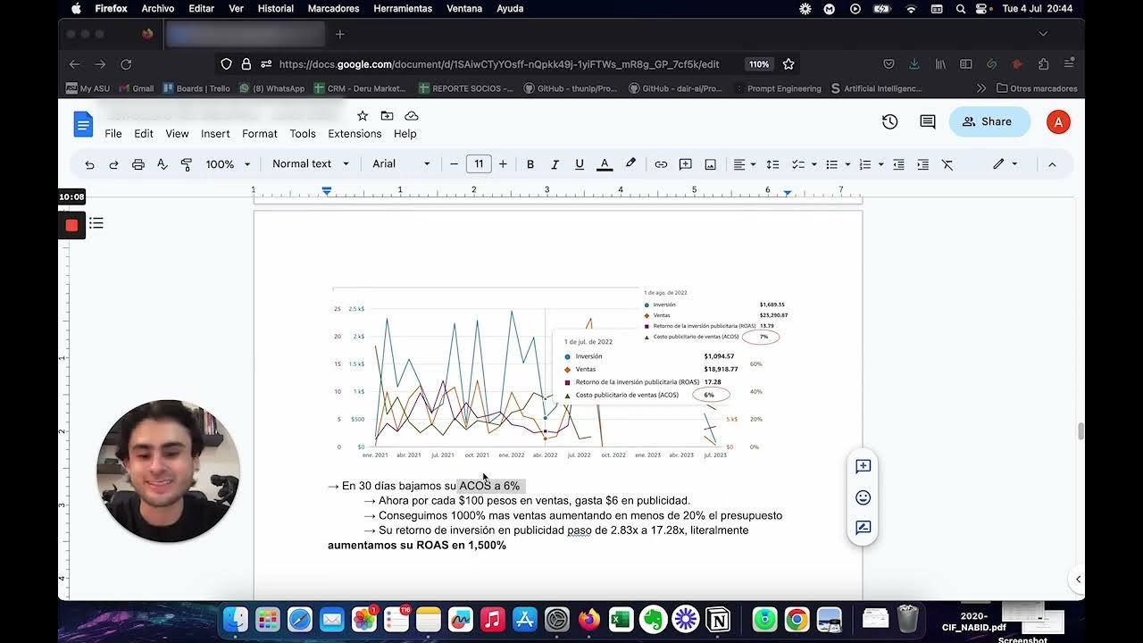Image resolution: width=1143 pixels, height=643 pixels.
Task: Open the highlight color picker
Action: pos(630,164)
